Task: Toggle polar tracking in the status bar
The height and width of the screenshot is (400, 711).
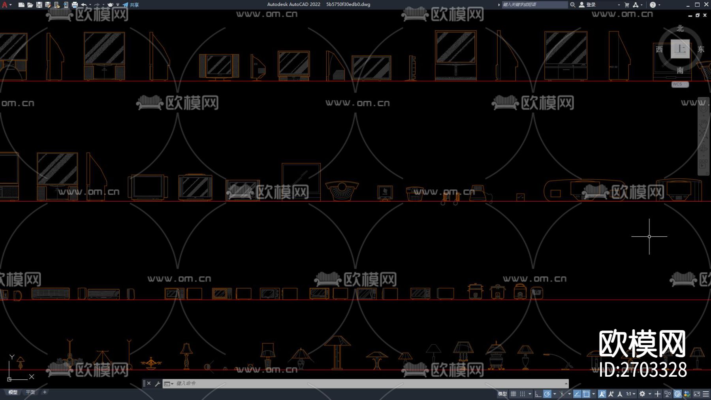Action: (547, 394)
